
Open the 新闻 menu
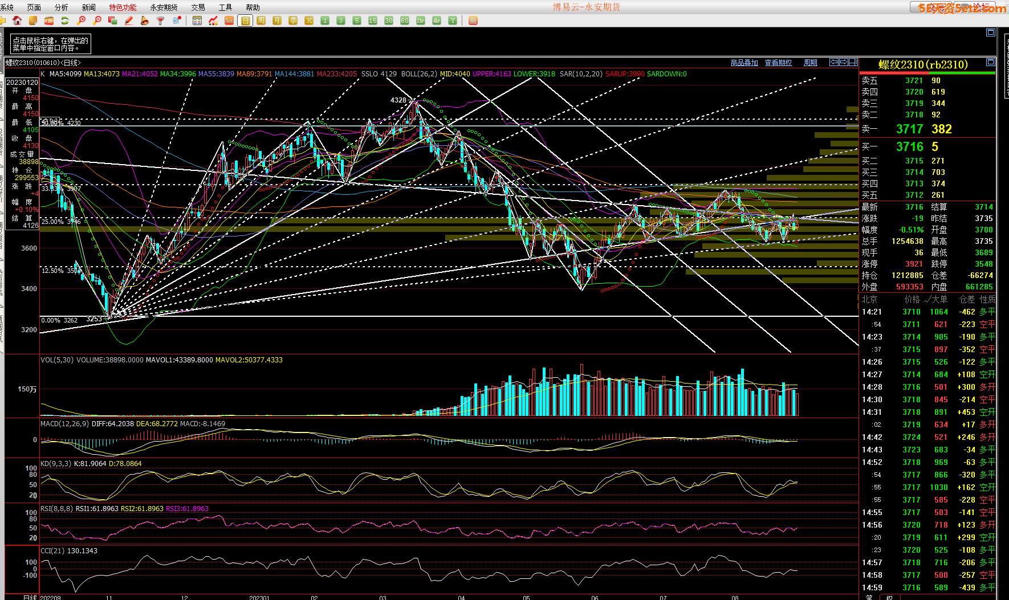click(x=89, y=7)
